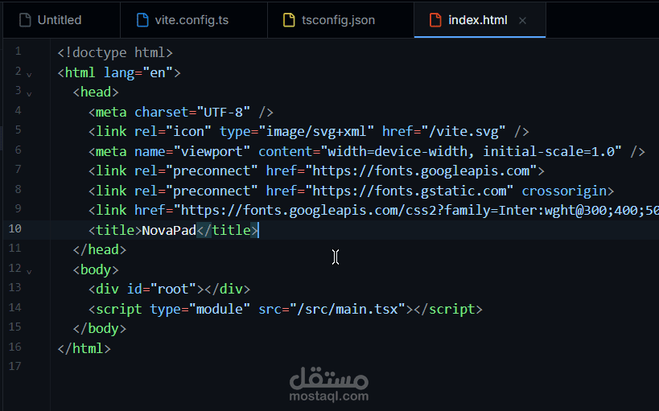The image size is (659, 411).
Task: Click the closing title tag
Action: pyautogui.click(x=228, y=230)
